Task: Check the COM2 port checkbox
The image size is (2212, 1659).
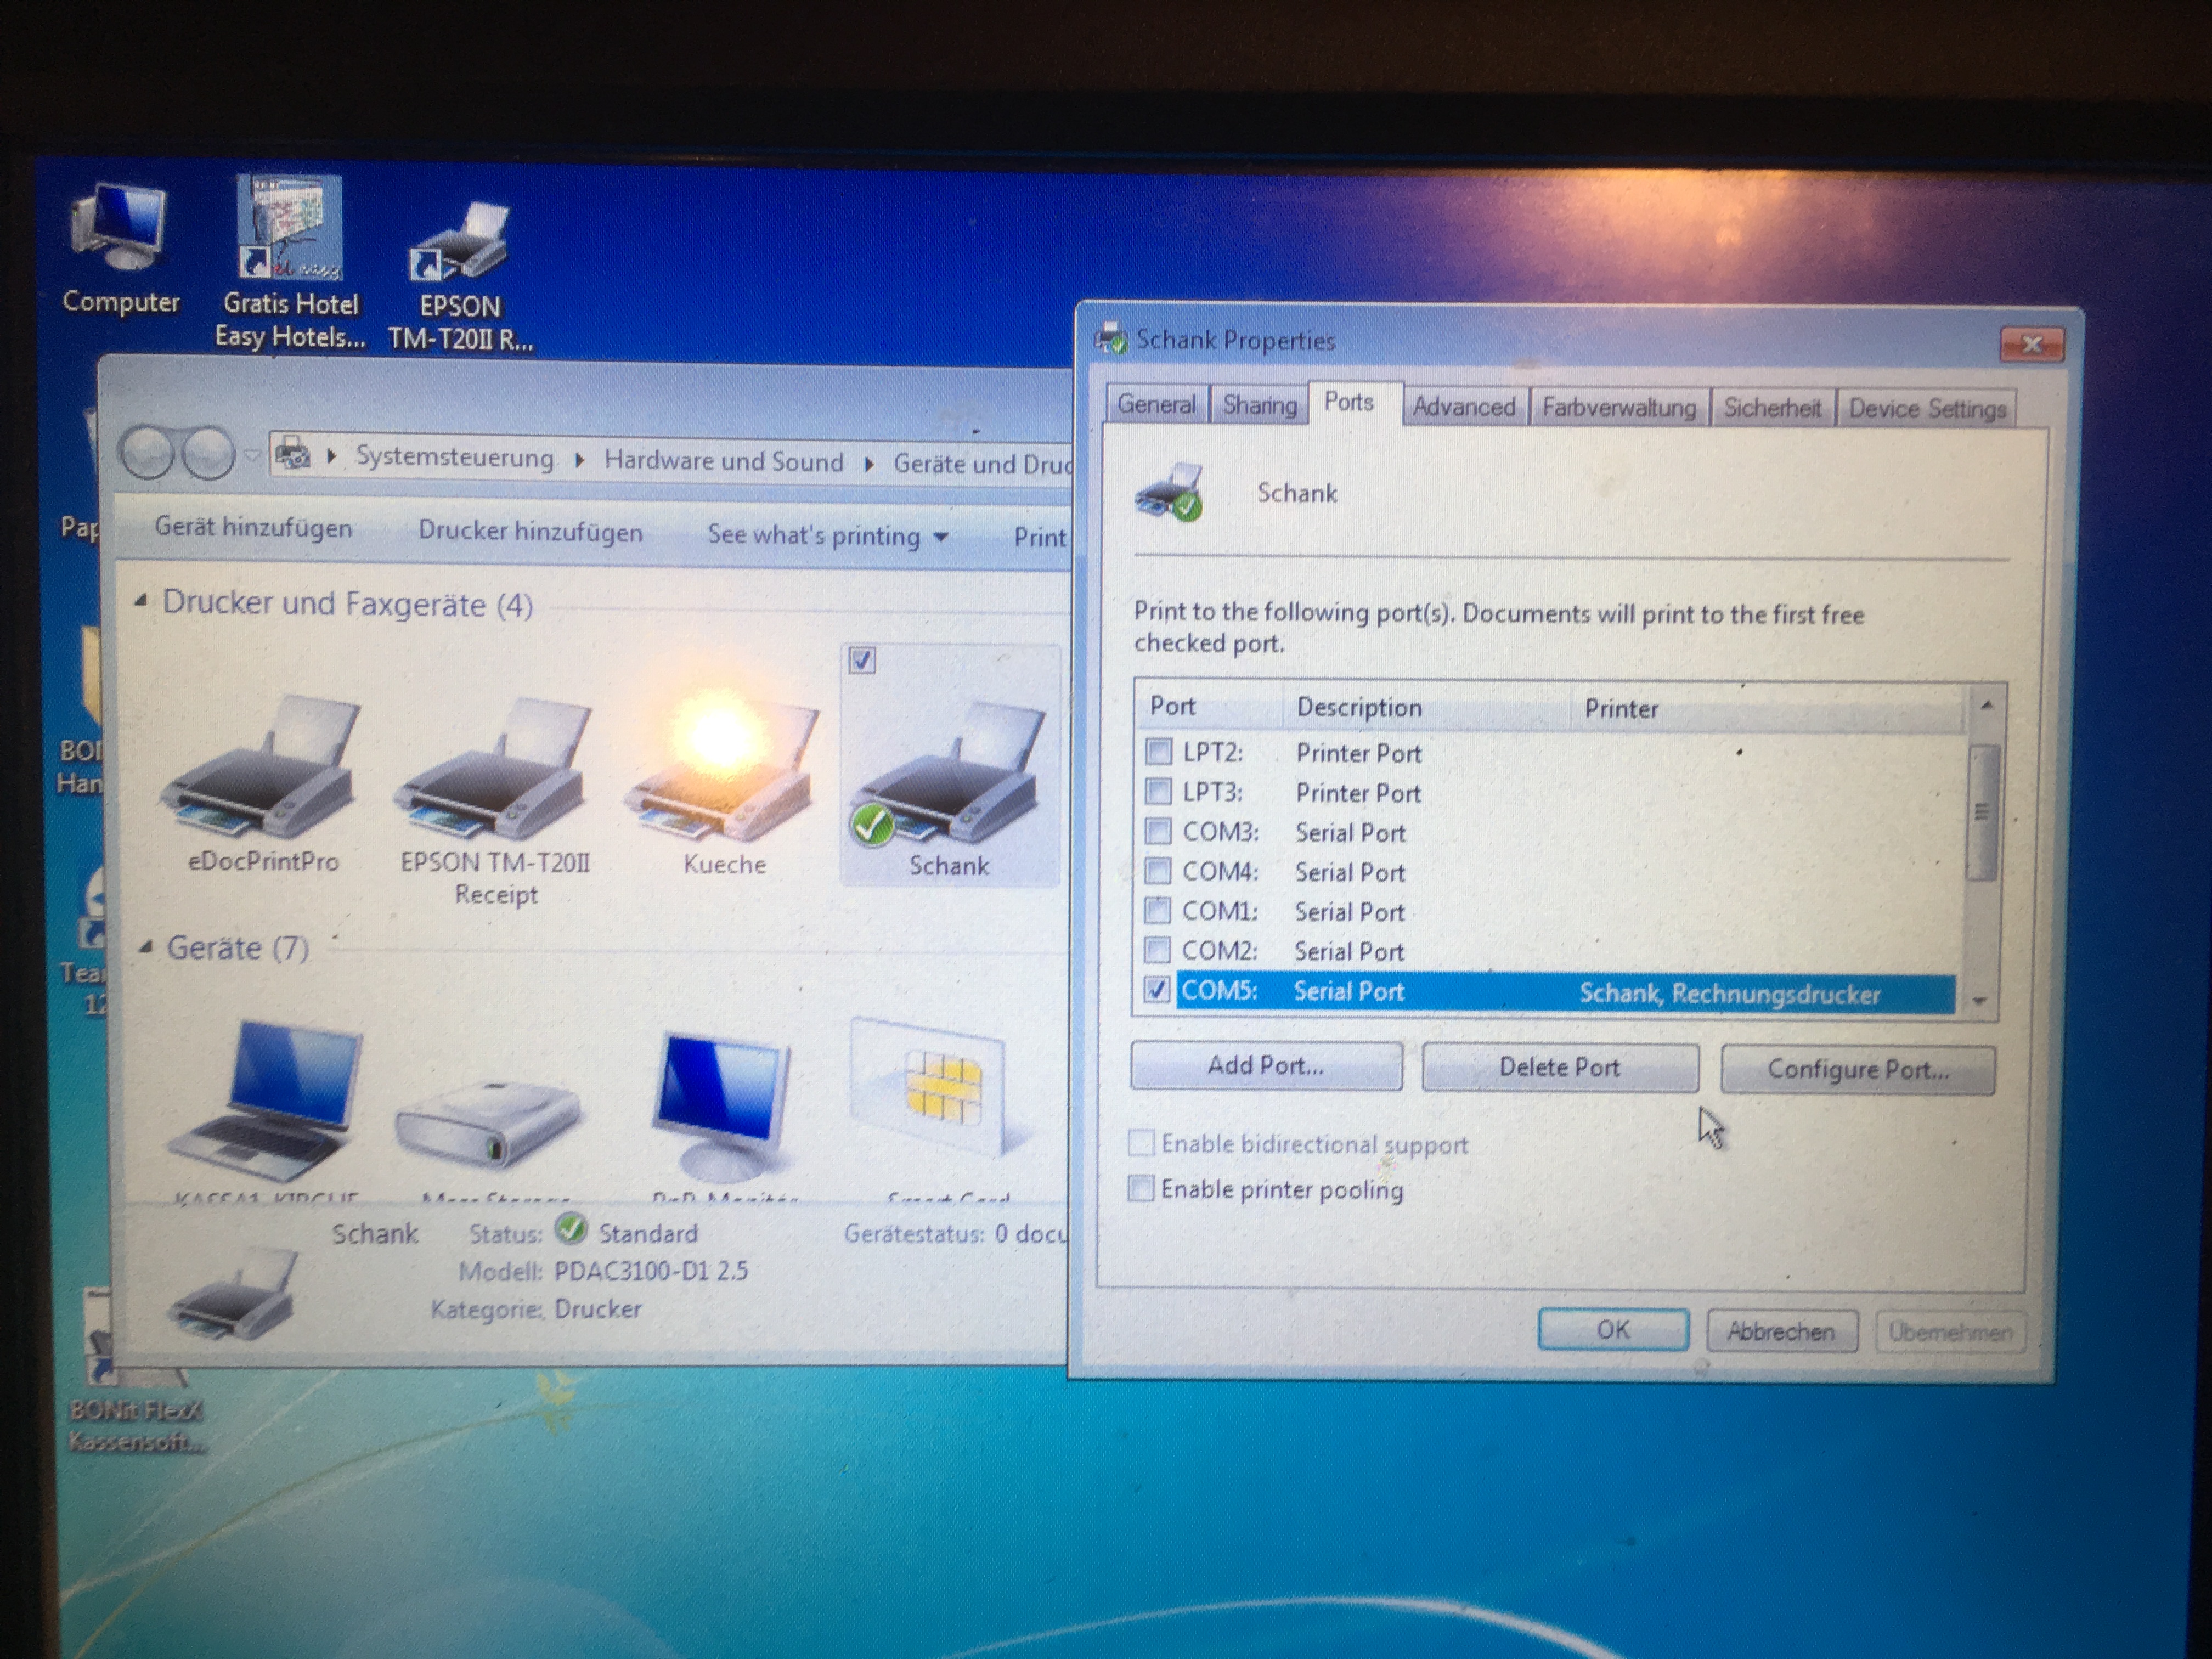Action: (1157, 949)
